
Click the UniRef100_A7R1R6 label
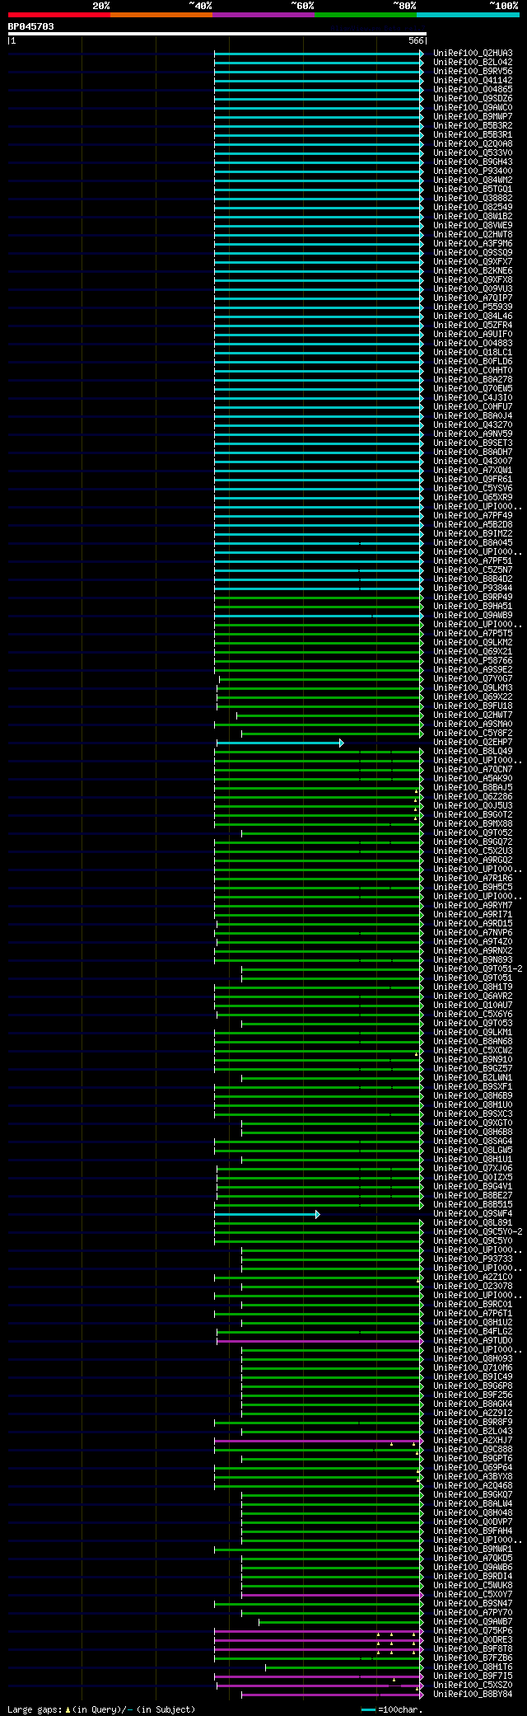473,878
